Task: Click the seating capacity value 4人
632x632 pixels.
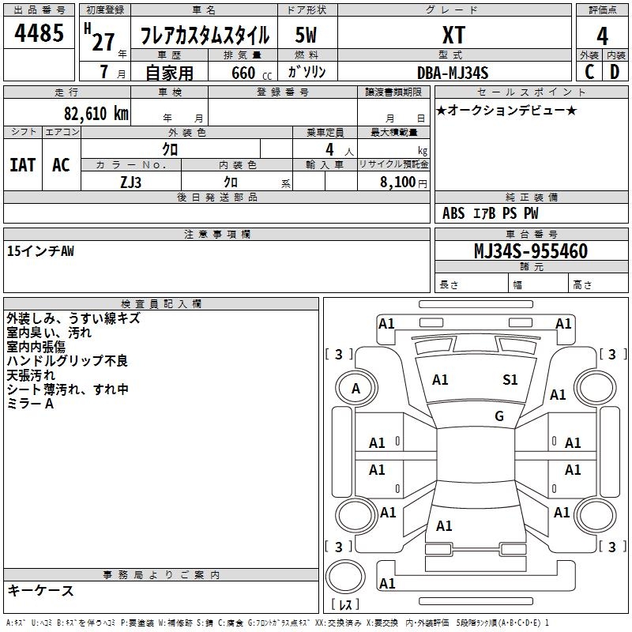Action: click(340, 150)
